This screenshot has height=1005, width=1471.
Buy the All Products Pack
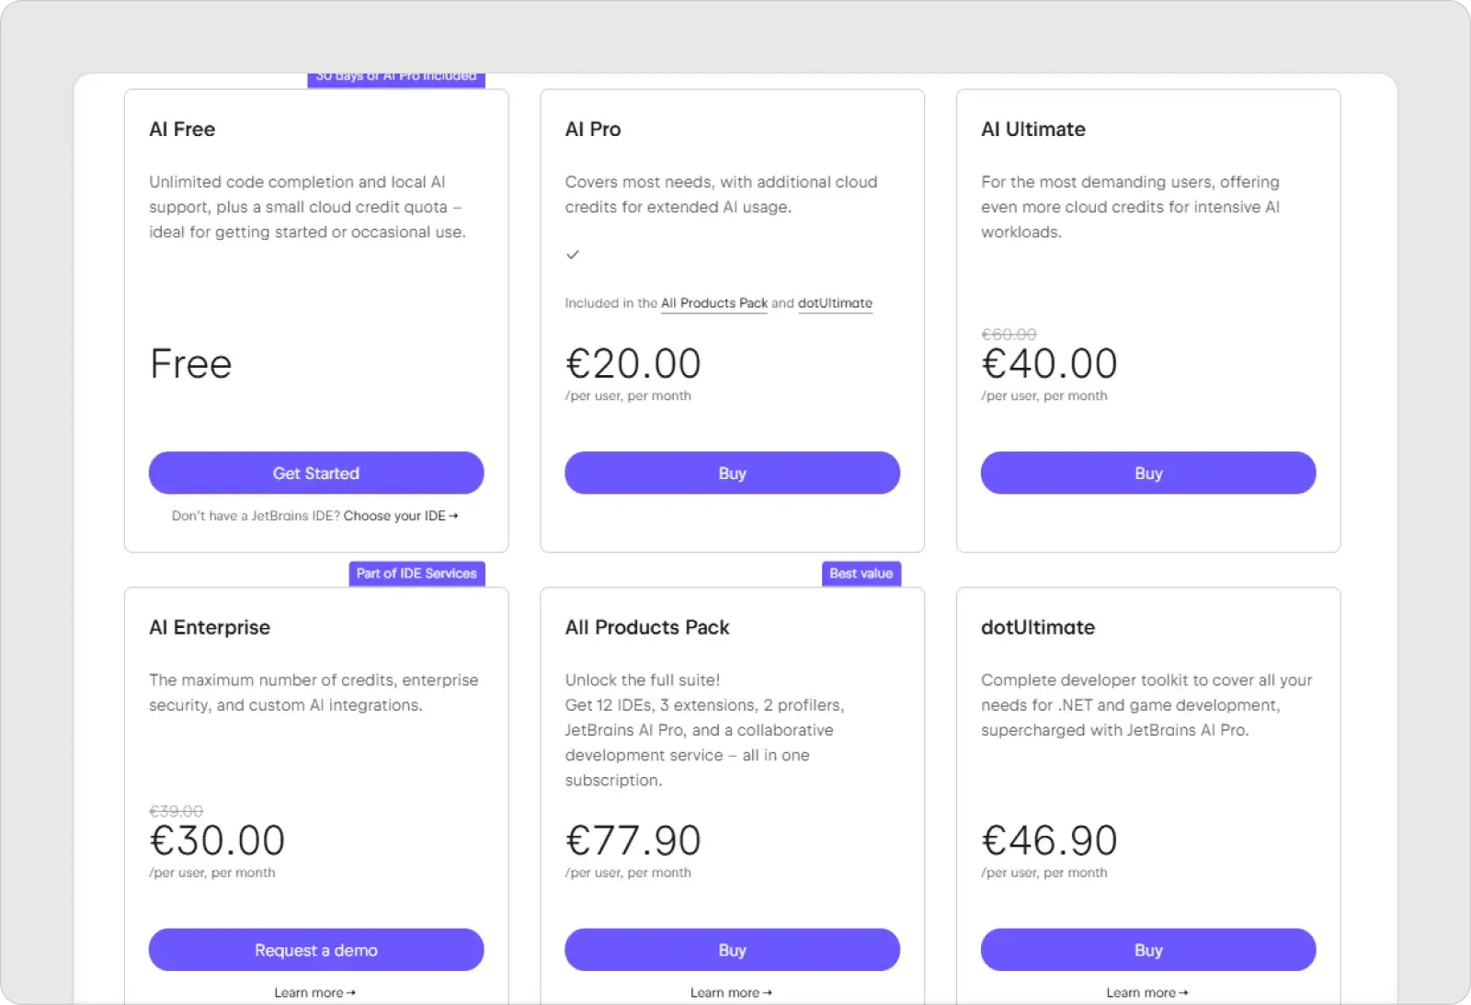point(732,950)
